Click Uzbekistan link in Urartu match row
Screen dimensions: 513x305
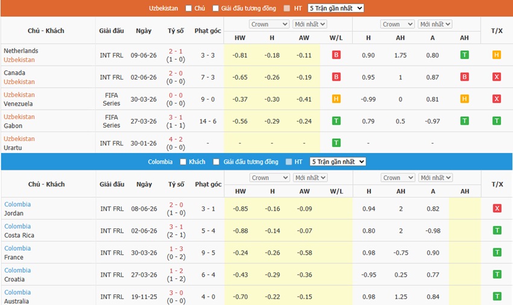(x=19, y=139)
